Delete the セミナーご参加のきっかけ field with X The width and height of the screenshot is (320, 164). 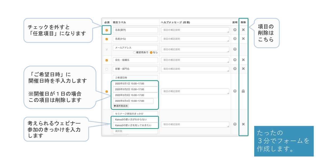coord(243,124)
